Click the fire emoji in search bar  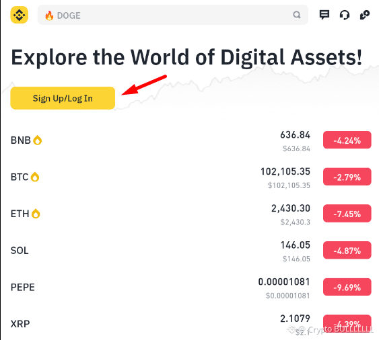(49, 15)
